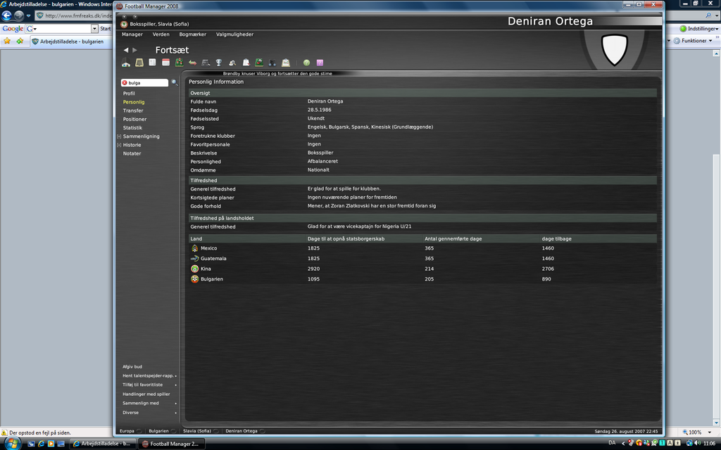The image size is (721, 450).
Task: Go forward with the right arrow
Action: pos(134,50)
